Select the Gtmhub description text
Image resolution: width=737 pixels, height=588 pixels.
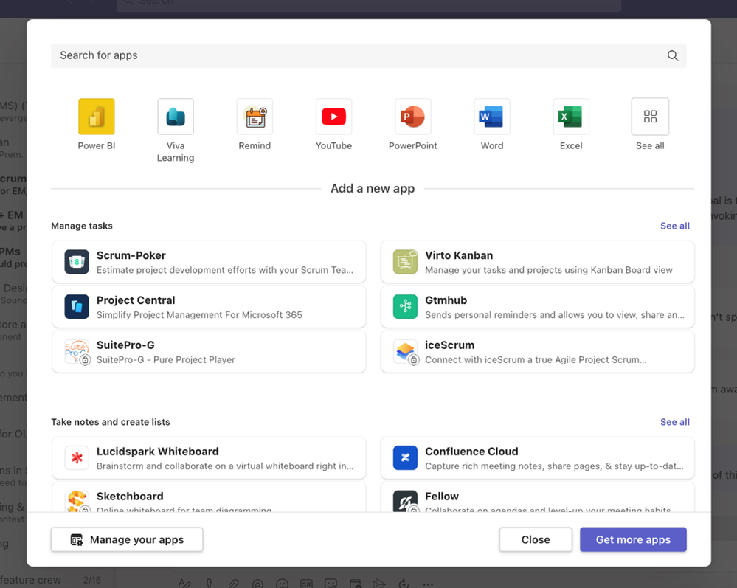pyautogui.click(x=555, y=315)
